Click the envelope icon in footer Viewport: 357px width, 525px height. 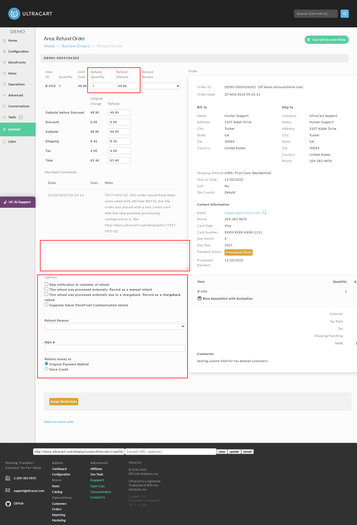(x=8, y=490)
